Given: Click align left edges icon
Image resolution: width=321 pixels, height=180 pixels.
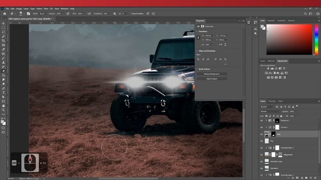Looking at the screenshot, I should click(198, 59).
